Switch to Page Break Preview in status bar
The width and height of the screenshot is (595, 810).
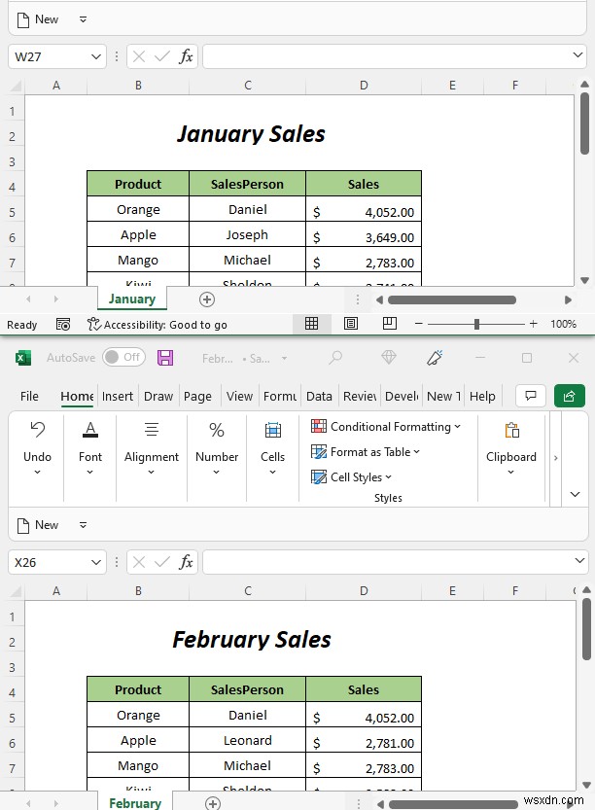click(x=388, y=324)
